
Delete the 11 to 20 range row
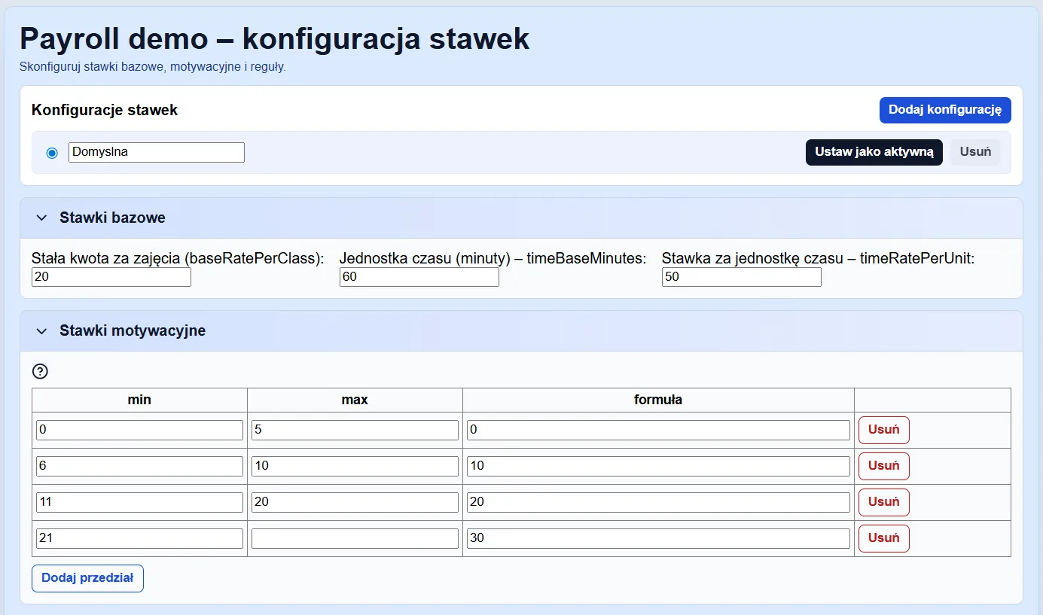pyautogui.click(x=883, y=502)
